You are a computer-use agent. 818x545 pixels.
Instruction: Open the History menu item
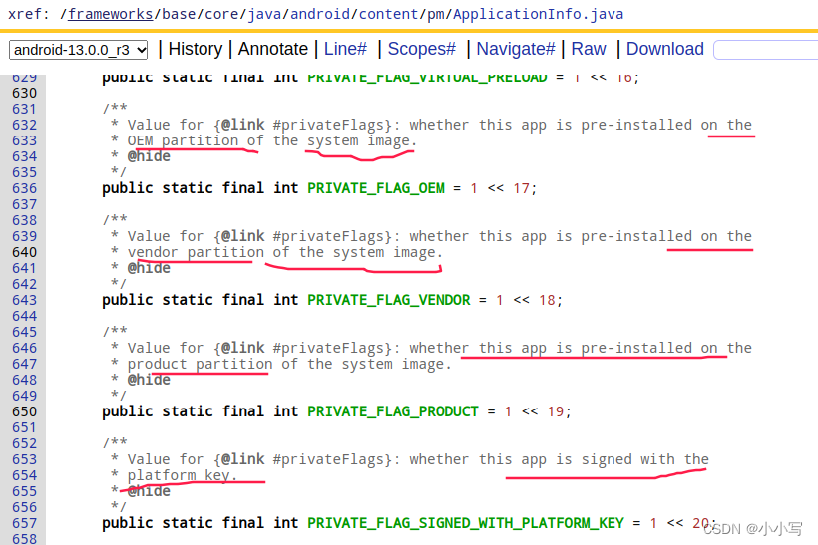point(196,49)
